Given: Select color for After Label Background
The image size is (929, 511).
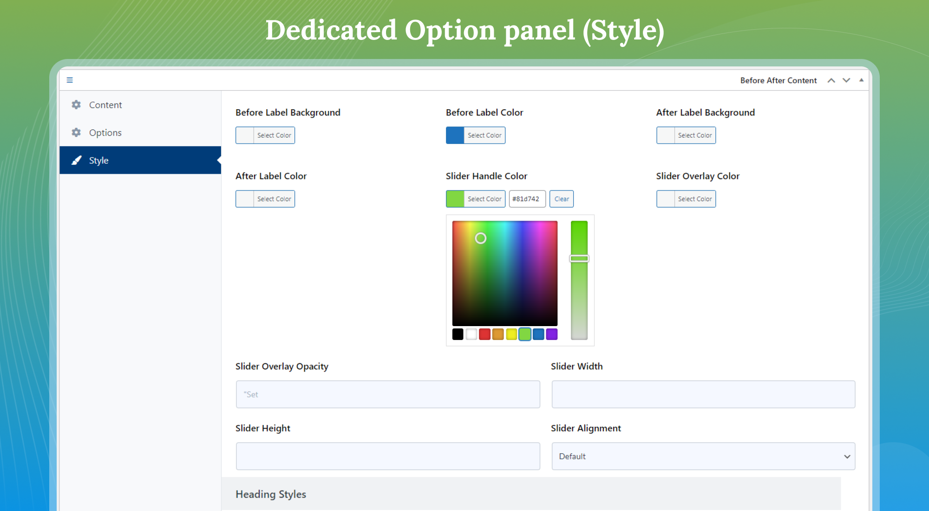Looking at the screenshot, I should 686,135.
